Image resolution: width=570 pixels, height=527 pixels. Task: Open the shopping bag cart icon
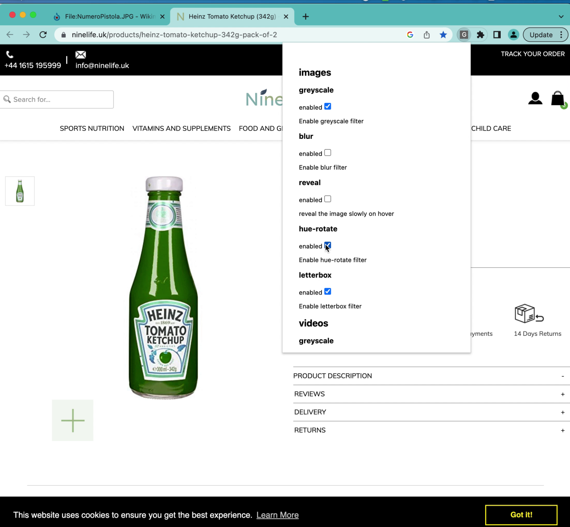pos(558,99)
